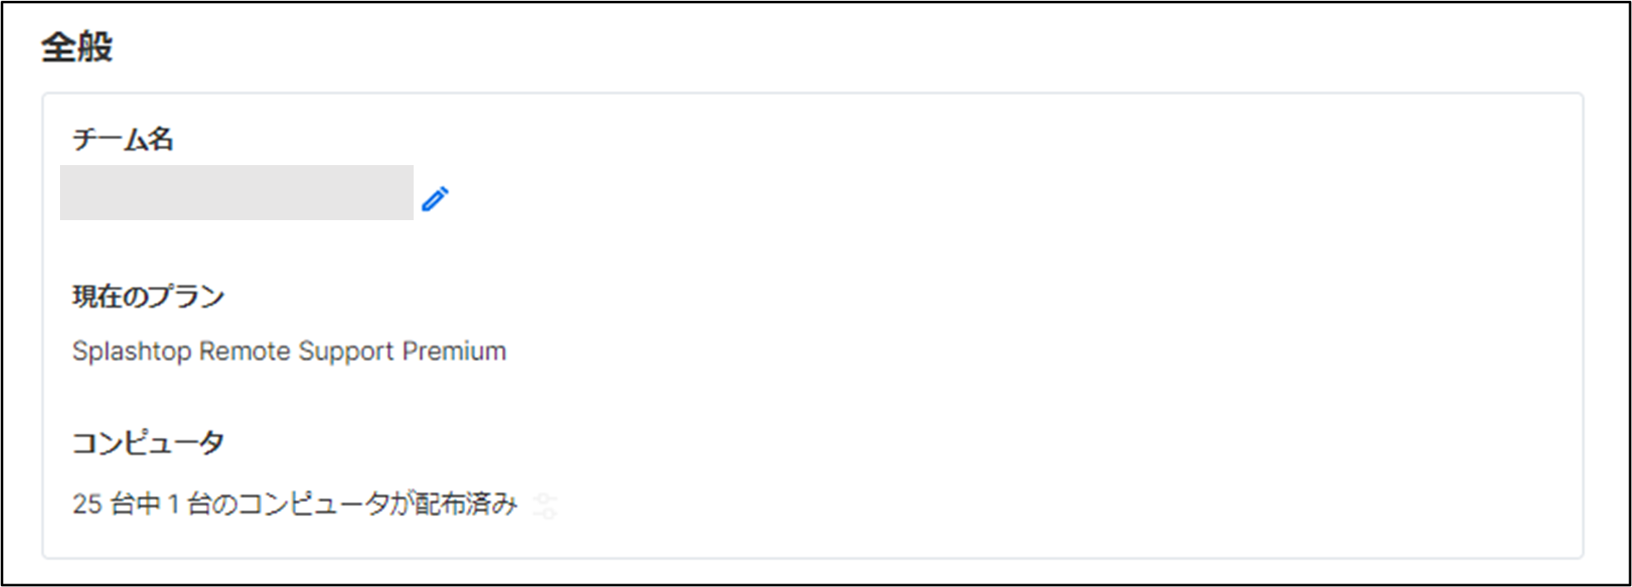Click the コンピュータ heading
Screen dimensions: 1632x587
pos(148,442)
